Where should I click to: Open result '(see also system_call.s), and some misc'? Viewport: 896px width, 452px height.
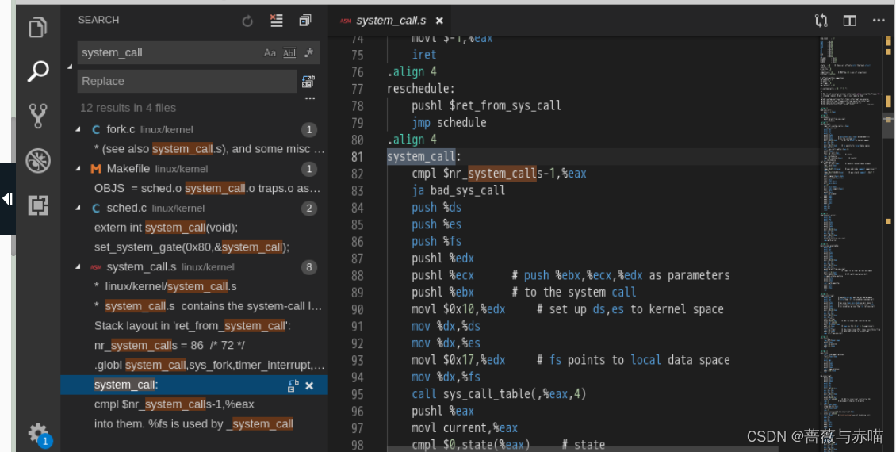pos(194,149)
